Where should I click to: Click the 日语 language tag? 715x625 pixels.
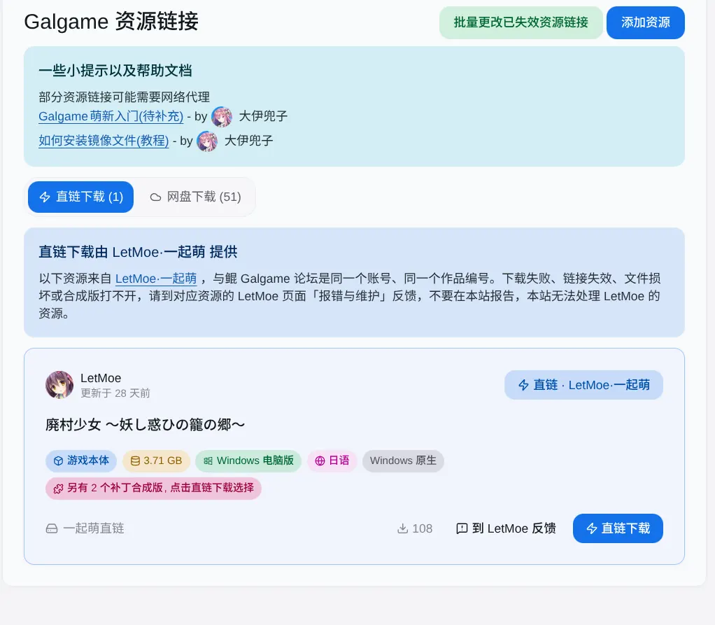coord(332,461)
